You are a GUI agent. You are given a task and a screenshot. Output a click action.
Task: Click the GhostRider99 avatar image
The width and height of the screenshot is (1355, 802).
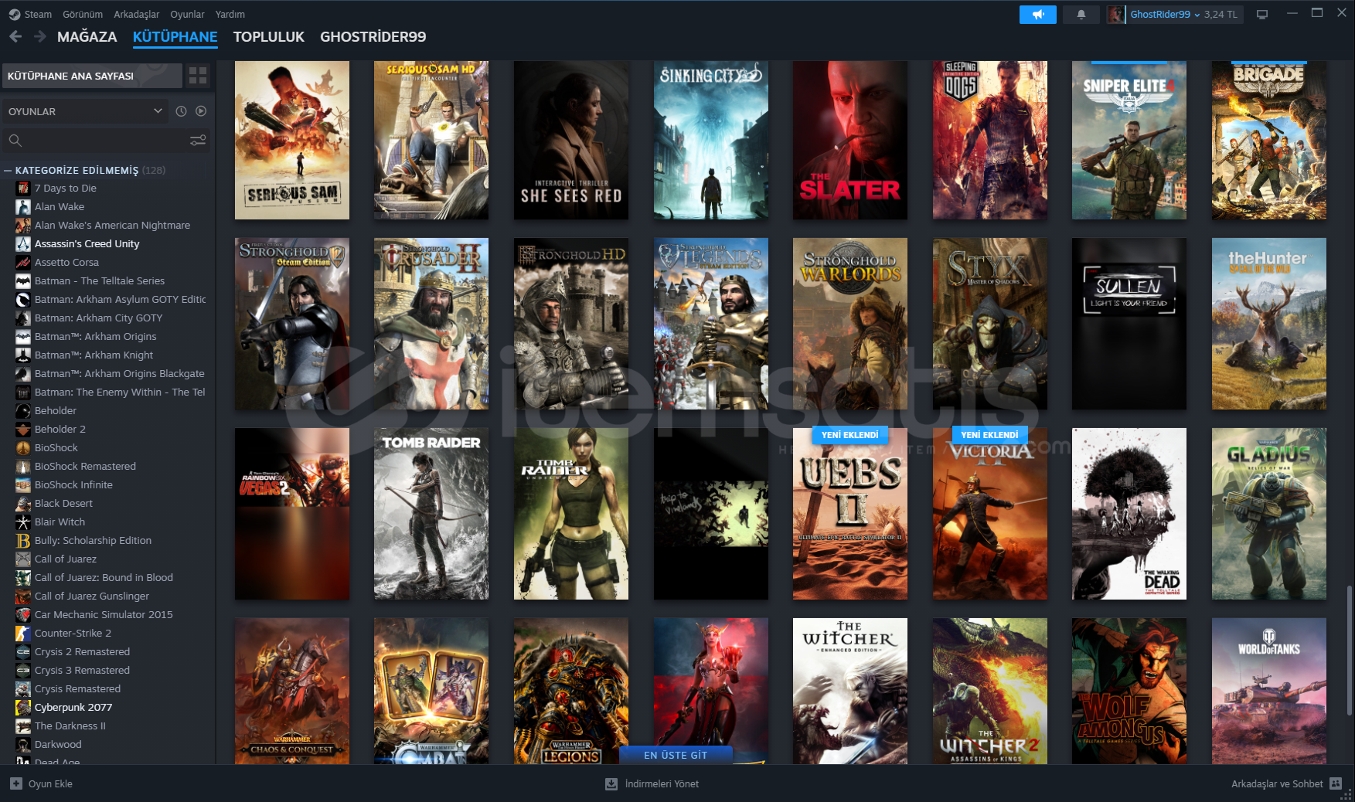click(1116, 14)
